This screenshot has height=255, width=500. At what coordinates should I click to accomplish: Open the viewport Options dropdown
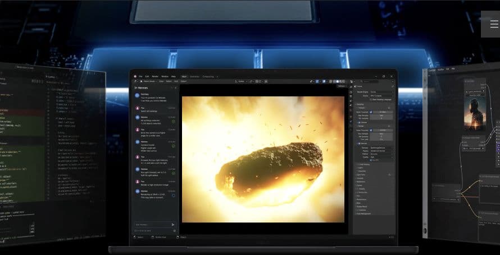pyautogui.click(x=342, y=86)
